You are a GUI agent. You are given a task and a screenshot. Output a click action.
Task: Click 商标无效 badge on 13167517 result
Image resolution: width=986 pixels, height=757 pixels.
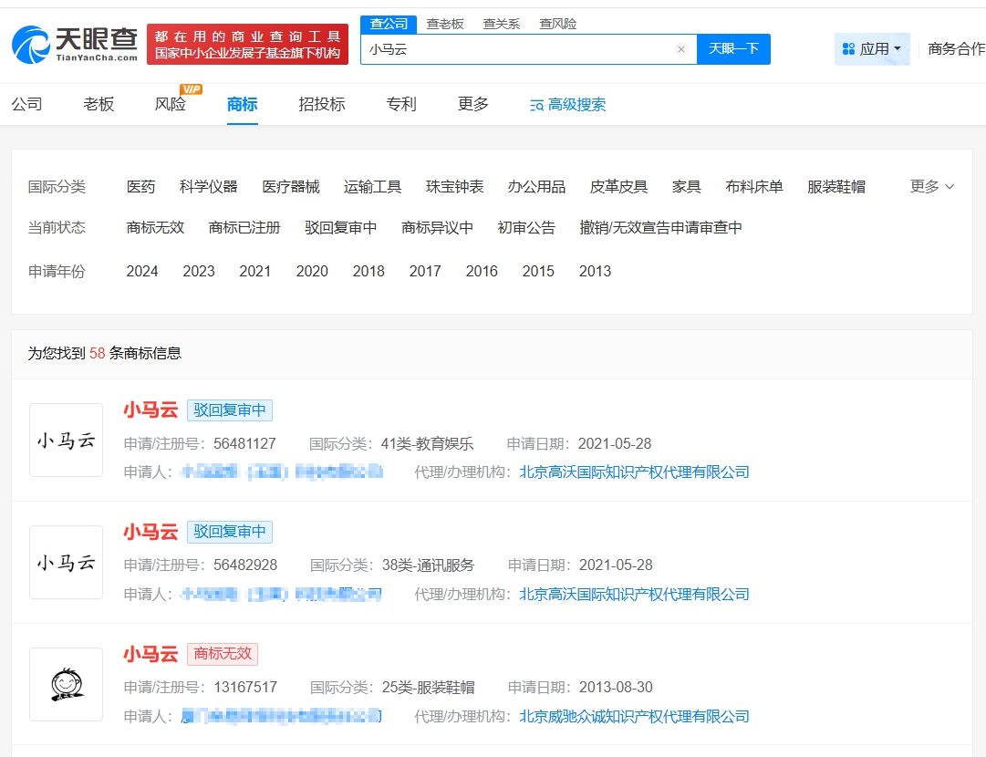pos(223,654)
